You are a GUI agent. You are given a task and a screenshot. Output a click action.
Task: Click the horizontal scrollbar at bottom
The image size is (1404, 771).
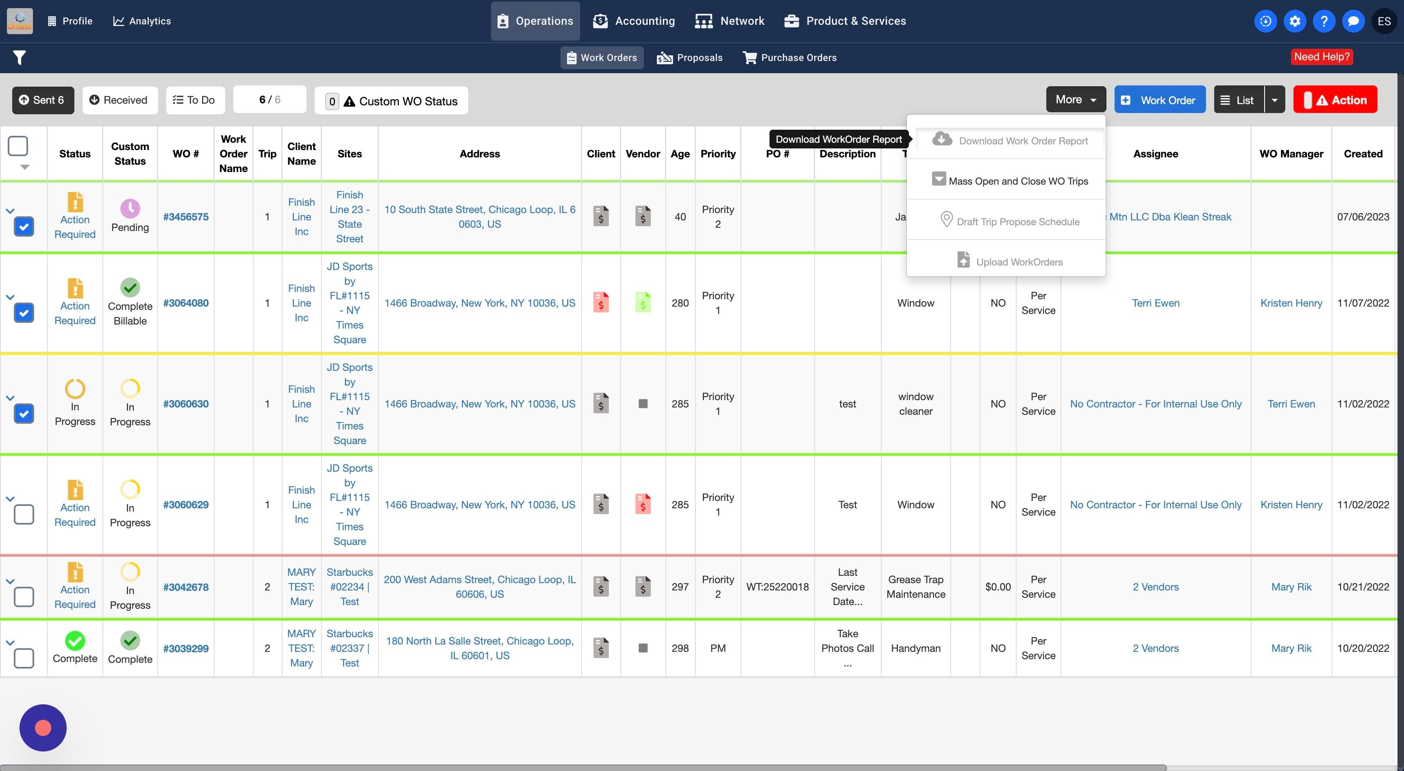pos(583,767)
